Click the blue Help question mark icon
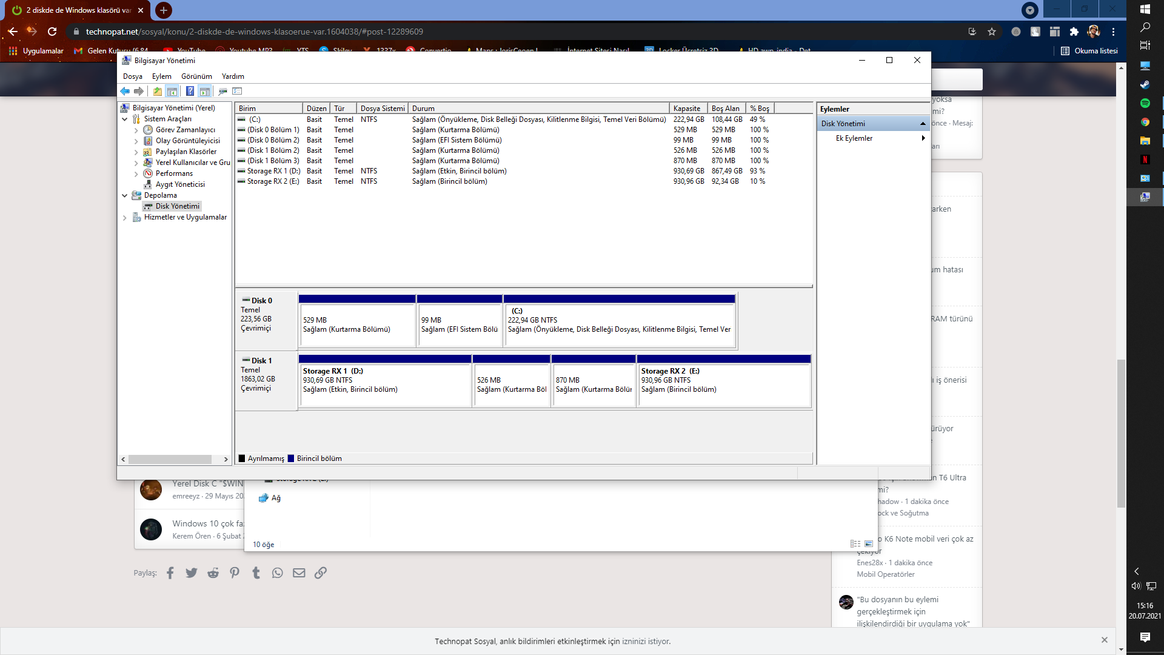The height and width of the screenshot is (655, 1164). click(190, 92)
